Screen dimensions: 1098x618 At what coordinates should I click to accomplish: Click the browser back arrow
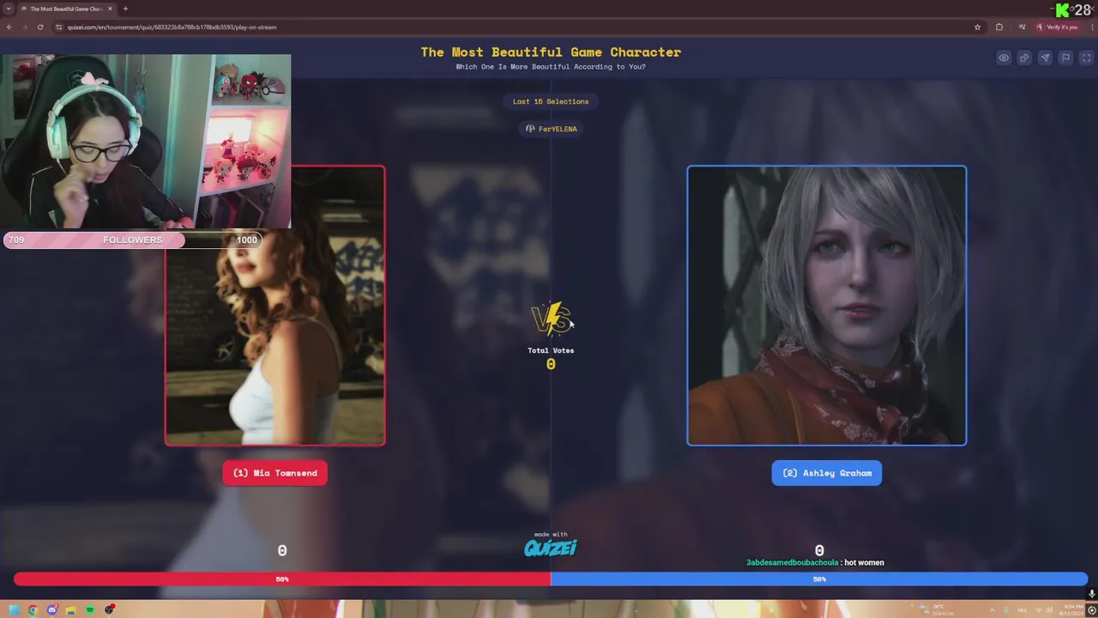(9, 27)
